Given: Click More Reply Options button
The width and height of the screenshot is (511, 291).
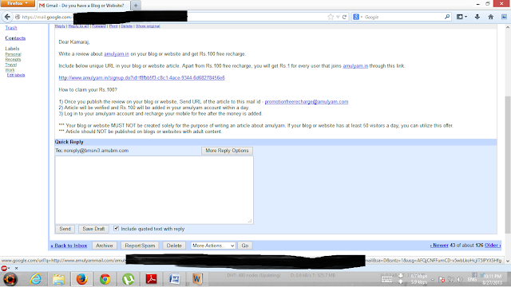Looking at the screenshot, I should 227,151.
